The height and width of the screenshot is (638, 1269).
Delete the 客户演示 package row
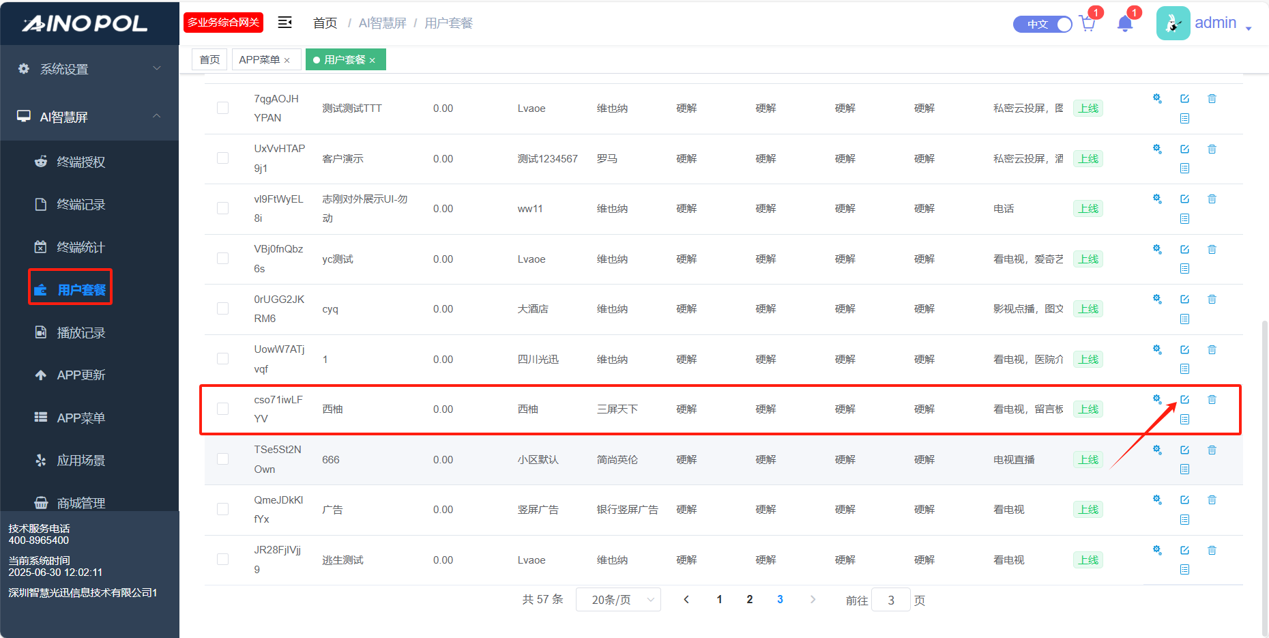[x=1212, y=149]
